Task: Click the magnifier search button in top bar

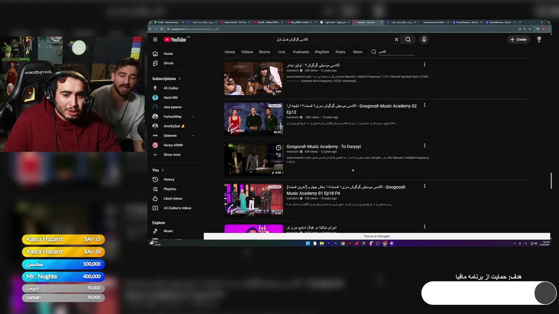Action: tap(408, 39)
